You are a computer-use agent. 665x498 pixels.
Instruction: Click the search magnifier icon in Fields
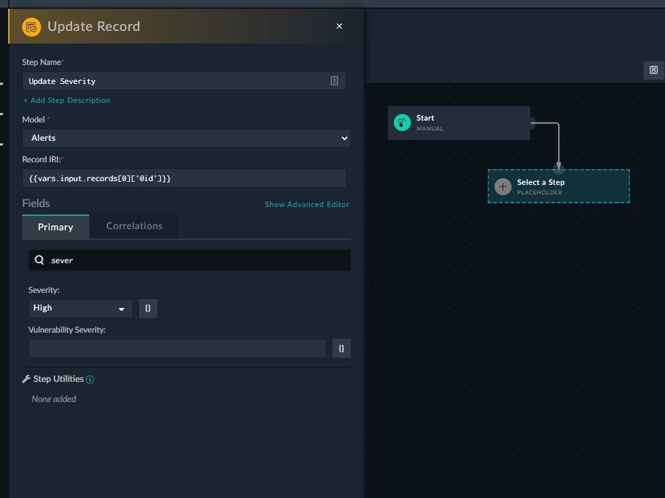click(x=39, y=260)
